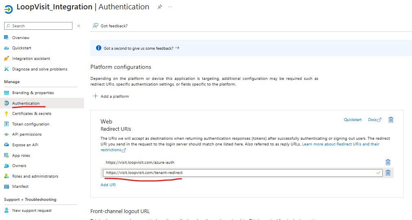The height and width of the screenshot is (220, 412).
Task: Delete the tenant-redirect URI
Action: [x=388, y=173]
